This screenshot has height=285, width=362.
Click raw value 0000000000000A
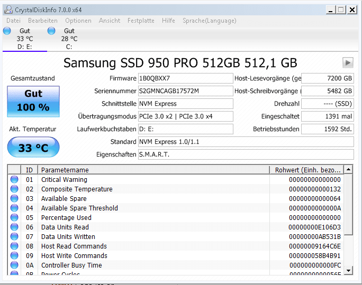[x=315, y=208]
